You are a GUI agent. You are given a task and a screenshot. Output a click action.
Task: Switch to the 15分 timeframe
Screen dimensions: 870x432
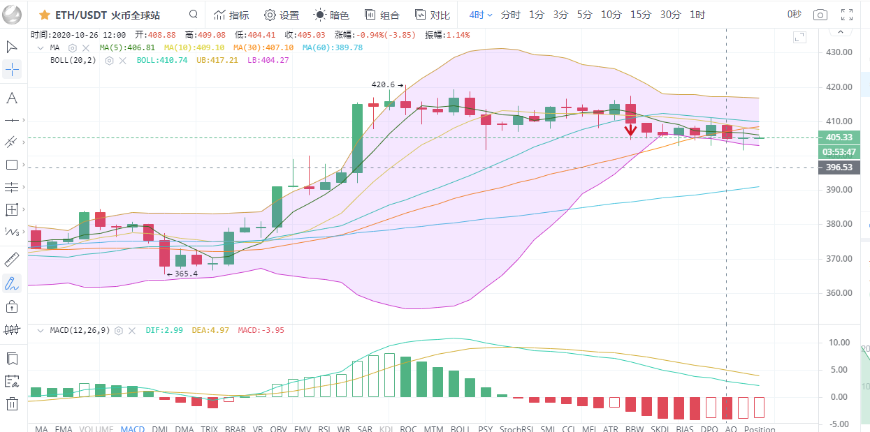click(x=640, y=15)
